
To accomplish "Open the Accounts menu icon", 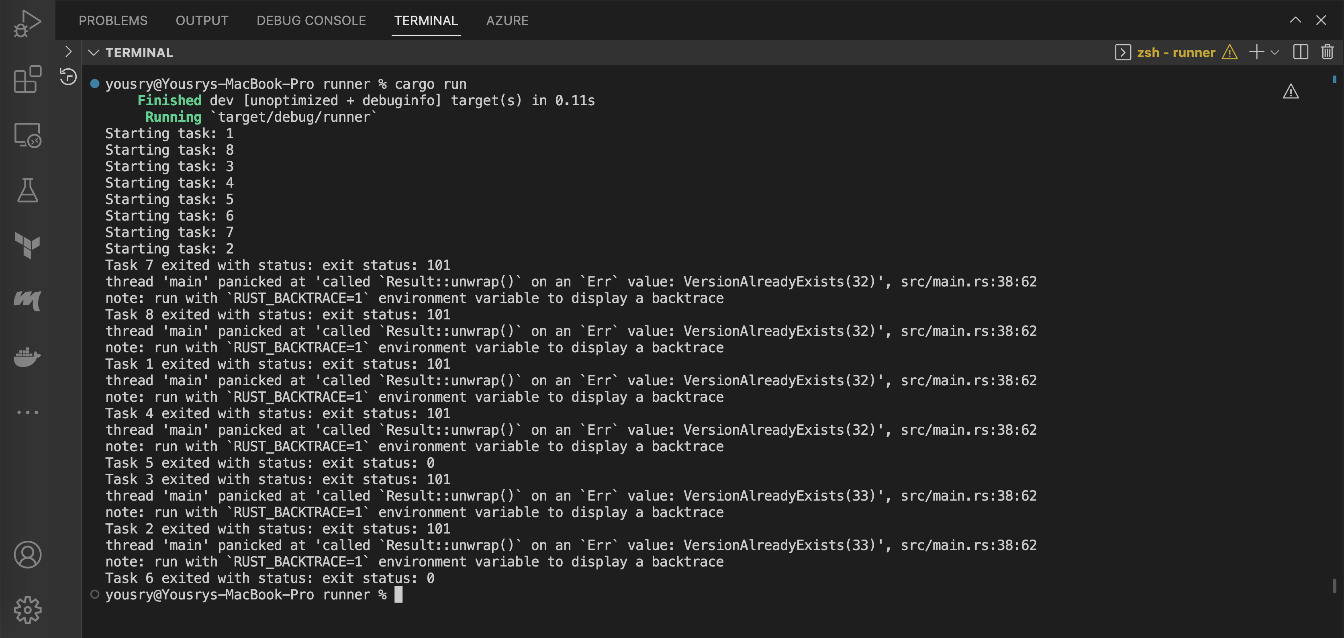I will 27,554.
